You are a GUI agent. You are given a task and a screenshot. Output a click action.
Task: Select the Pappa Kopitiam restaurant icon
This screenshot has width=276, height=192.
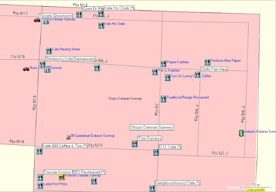[x=163, y=64]
